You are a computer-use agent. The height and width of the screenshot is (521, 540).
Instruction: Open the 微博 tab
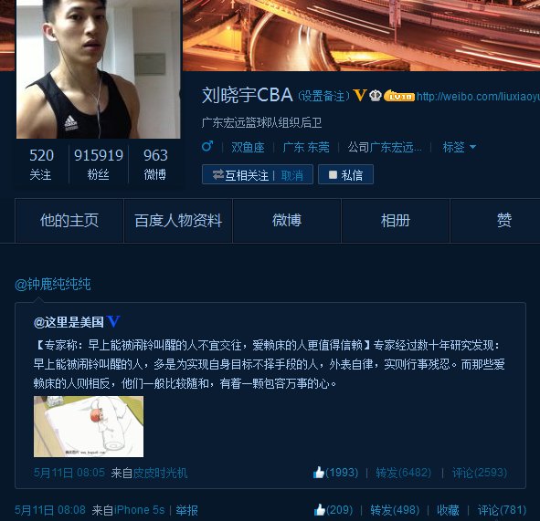tap(287, 221)
